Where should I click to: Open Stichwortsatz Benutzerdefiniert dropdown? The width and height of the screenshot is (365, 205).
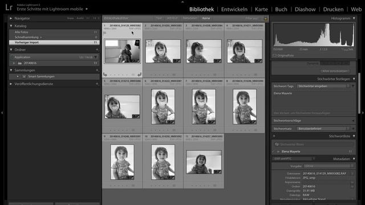point(323,129)
